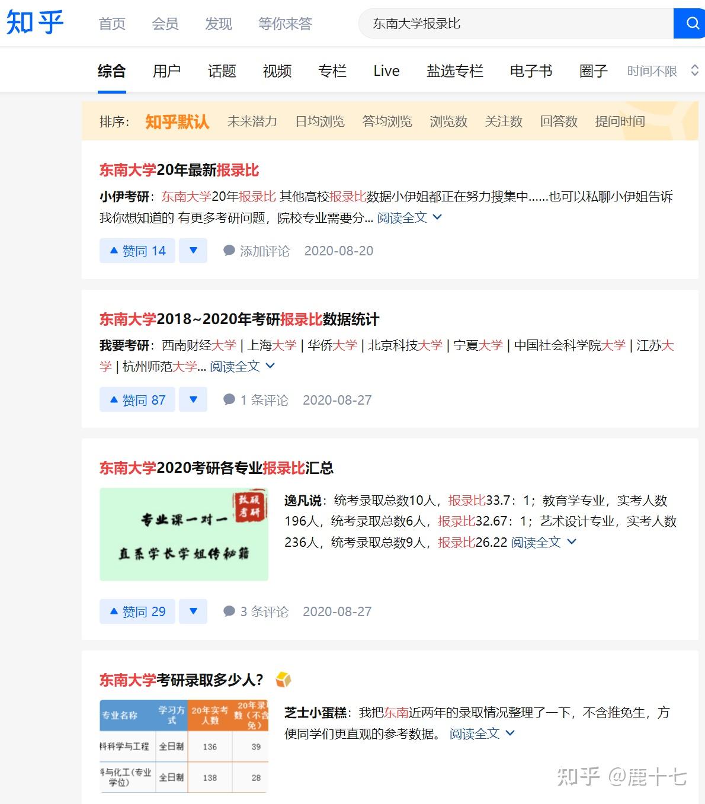The width and height of the screenshot is (705, 804).
Task: Switch to the 圈子 tab
Action: [x=594, y=71]
